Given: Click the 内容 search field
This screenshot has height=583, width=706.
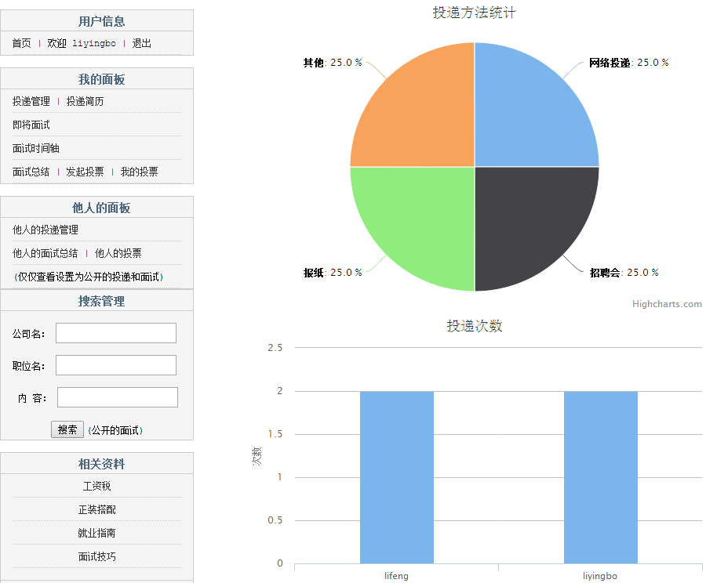Looking at the screenshot, I should pos(118,397).
